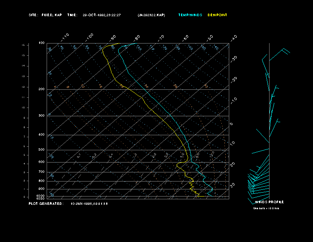Click the -110 temperature label on top axis
This screenshot has height=242, width=313.
pyautogui.click(x=66, y=36)
